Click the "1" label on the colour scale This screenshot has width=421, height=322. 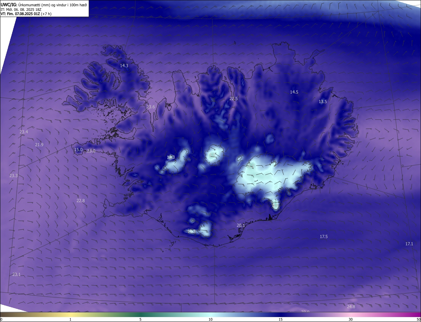pyautogui.click(x=70, y=319)
